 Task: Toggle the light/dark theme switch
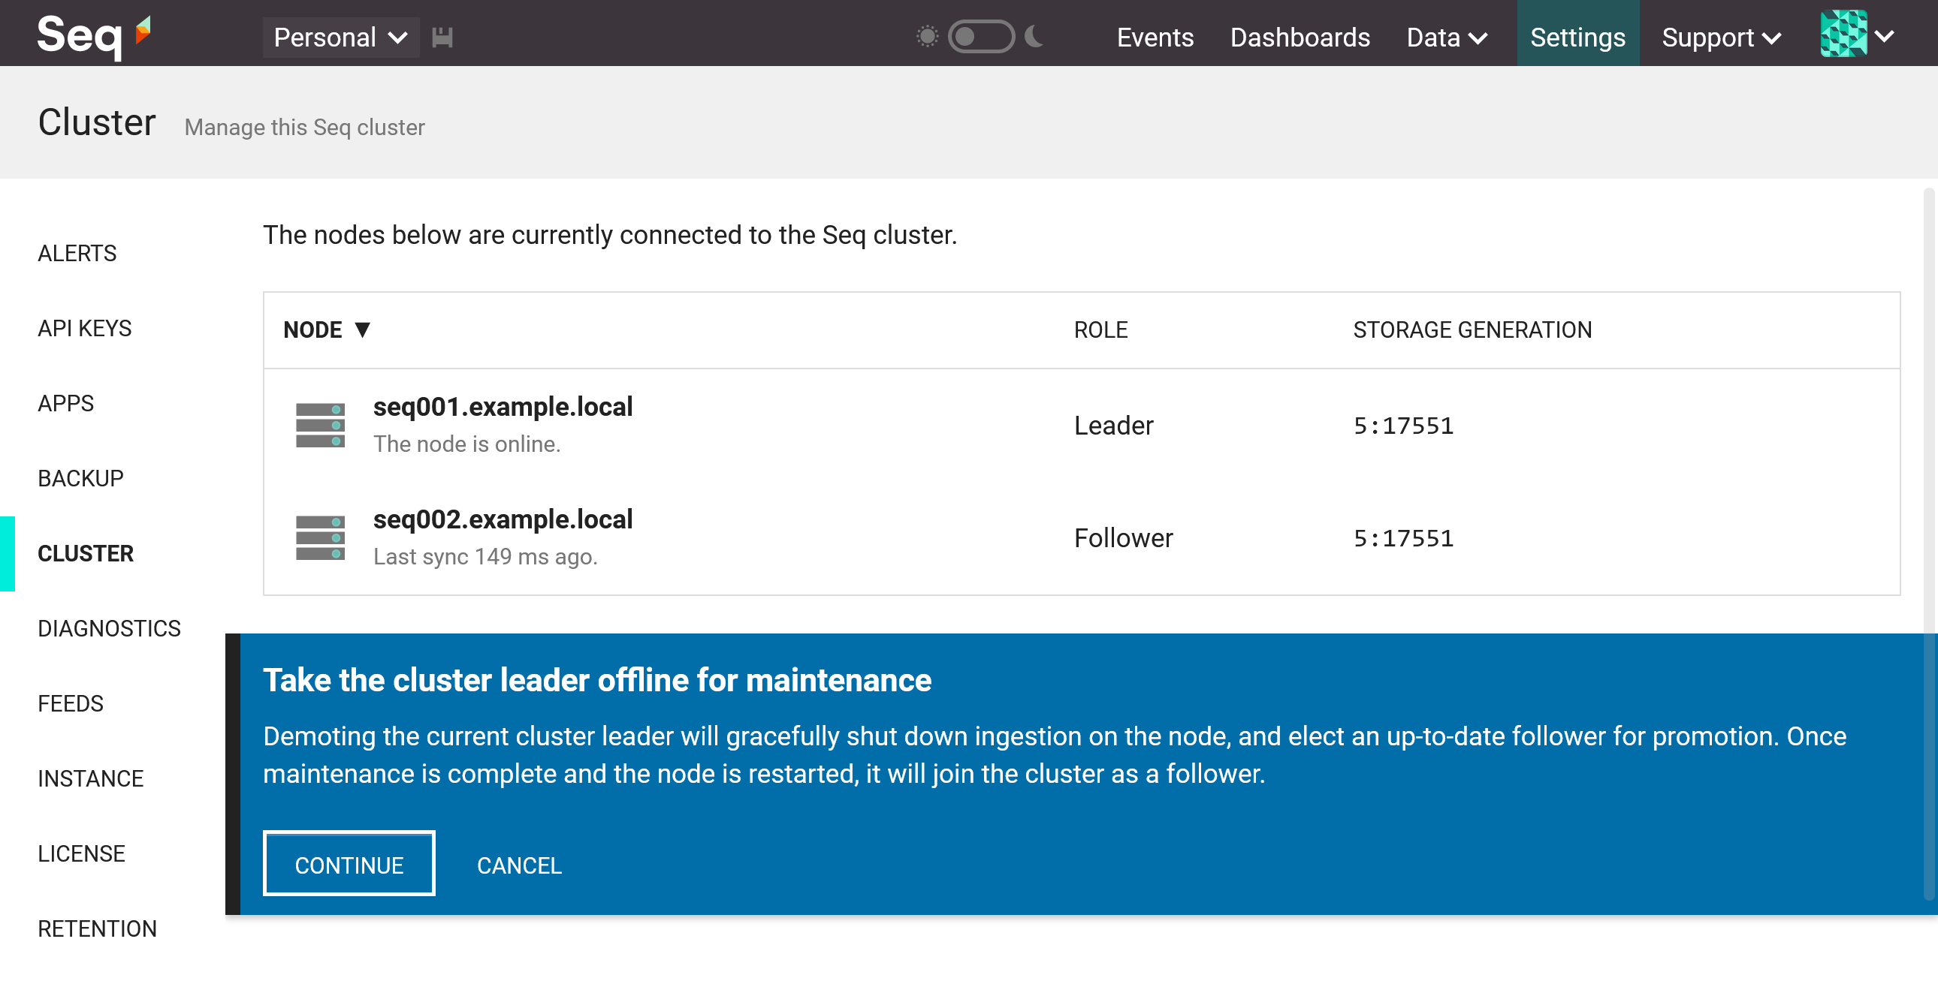[x=980, y=36]
